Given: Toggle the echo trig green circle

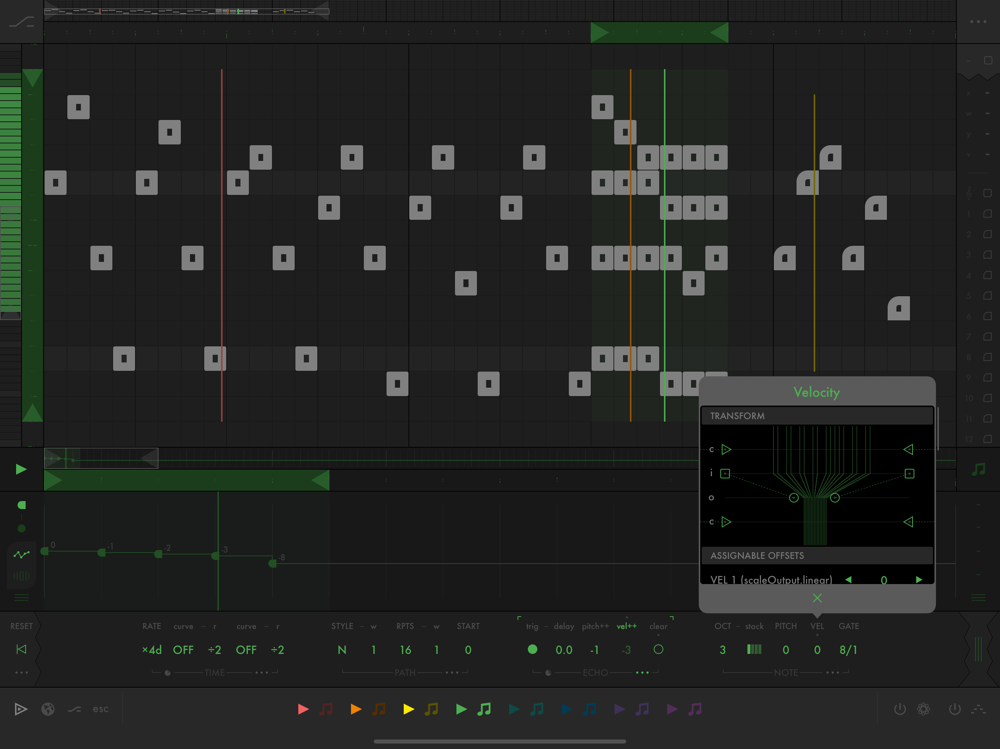Looking at the screenshot, I should tap(533, 649).
